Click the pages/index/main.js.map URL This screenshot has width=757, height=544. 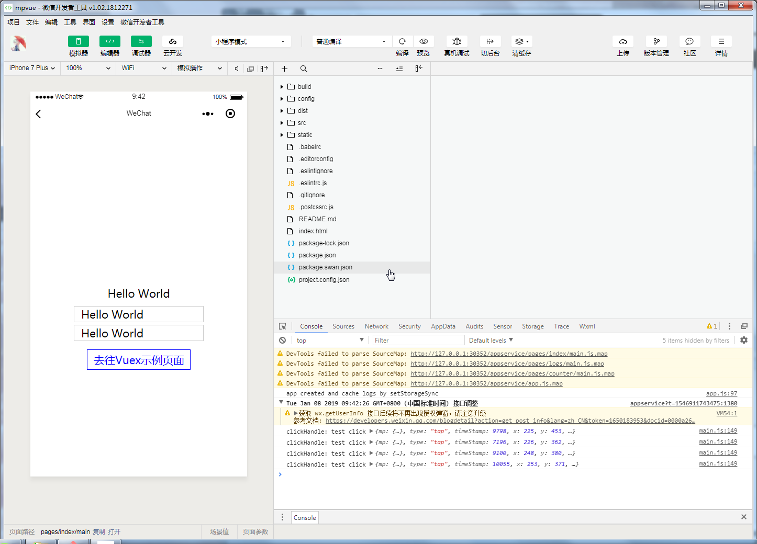[509, 354]
